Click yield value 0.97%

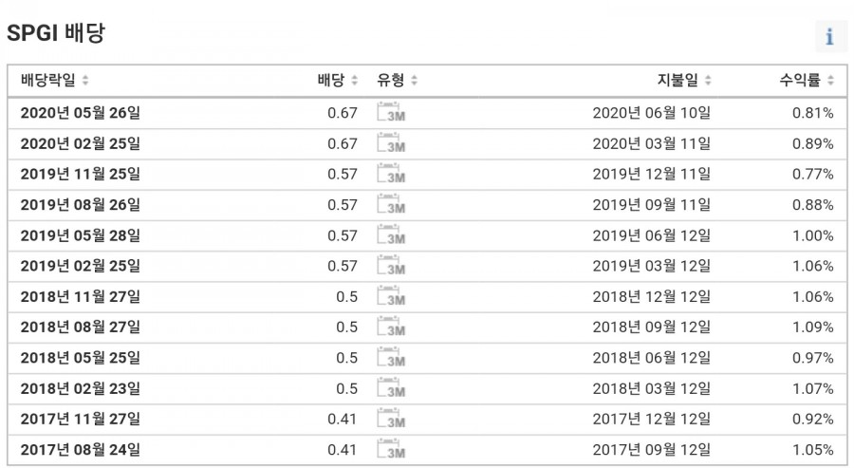pyautogui.click(x=812, y=358)
